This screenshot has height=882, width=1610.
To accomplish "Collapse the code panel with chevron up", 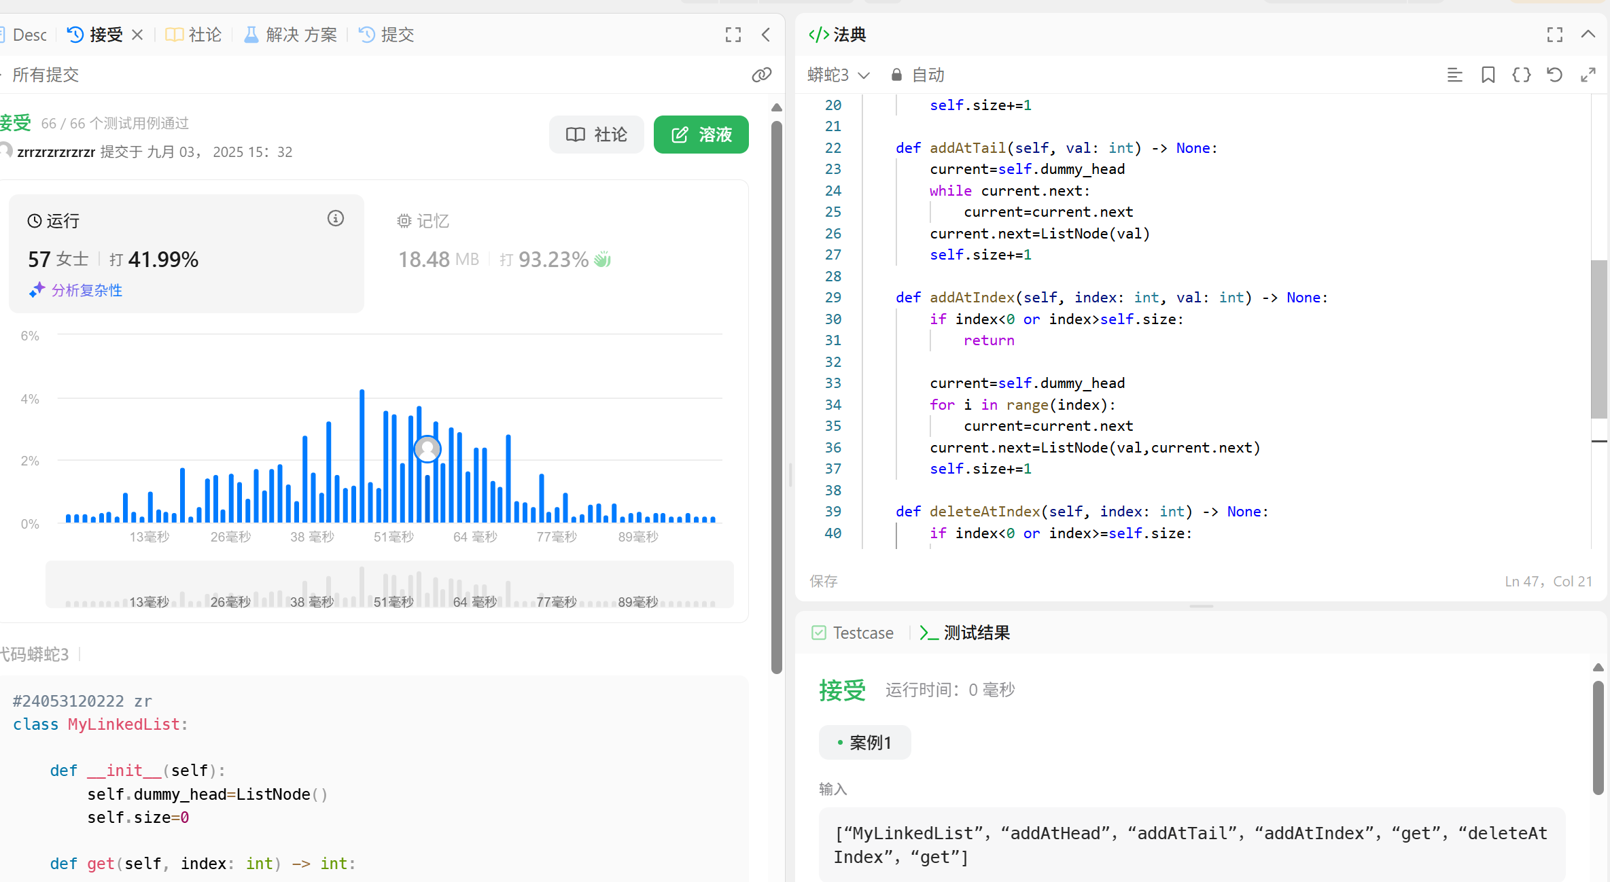I will [1588, 35].
